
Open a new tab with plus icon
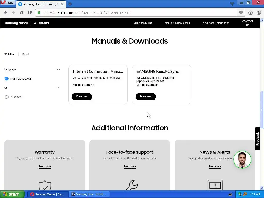coord(70,4)
